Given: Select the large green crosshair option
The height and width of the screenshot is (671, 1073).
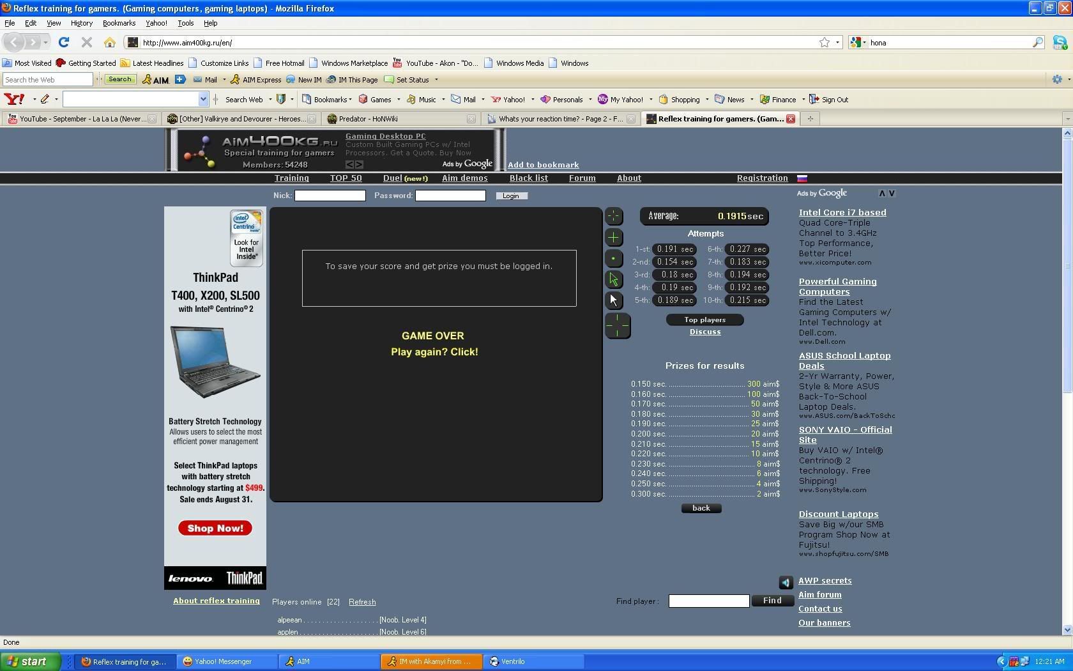Looking at the screenshot, I should coord(617,326).
